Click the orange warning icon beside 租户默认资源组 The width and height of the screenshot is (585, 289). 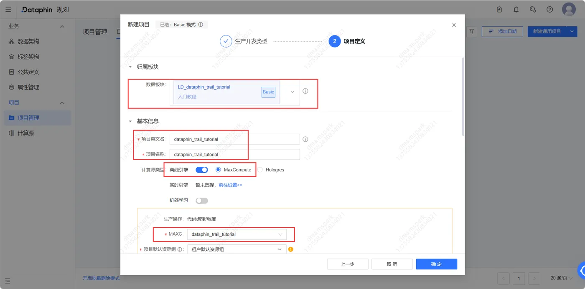(x=291, y=249)
